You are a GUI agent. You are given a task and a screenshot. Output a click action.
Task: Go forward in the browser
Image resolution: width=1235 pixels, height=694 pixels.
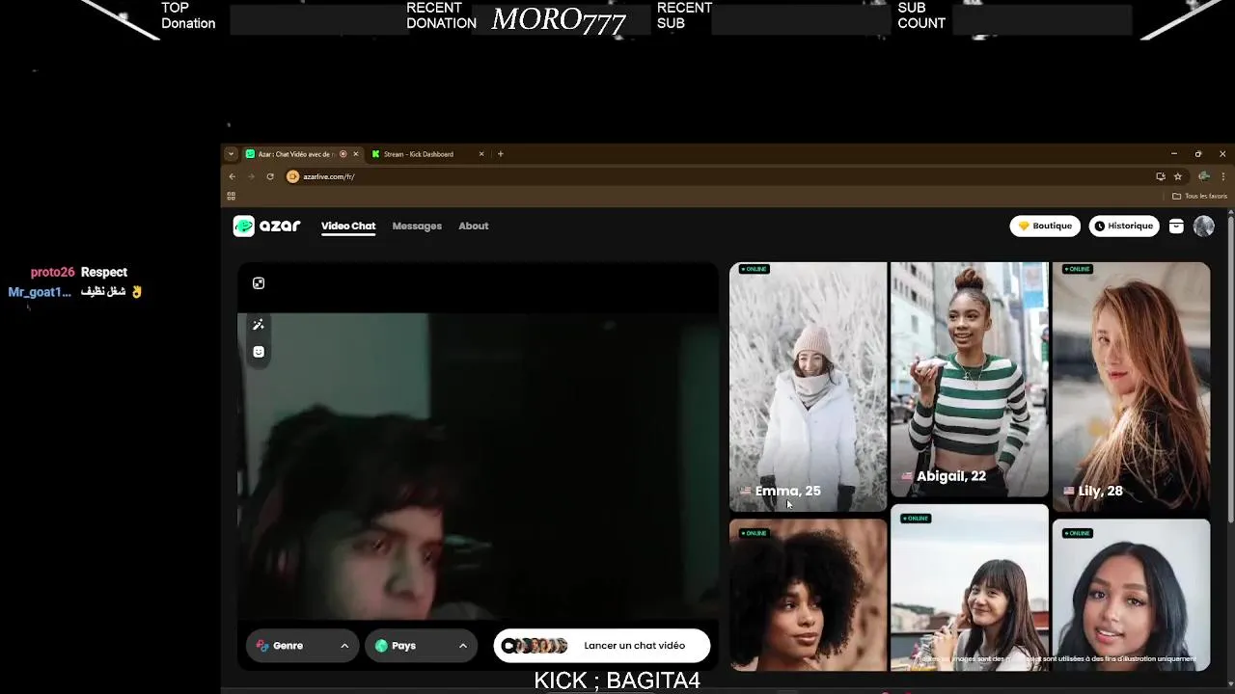[x=251, y=176]
